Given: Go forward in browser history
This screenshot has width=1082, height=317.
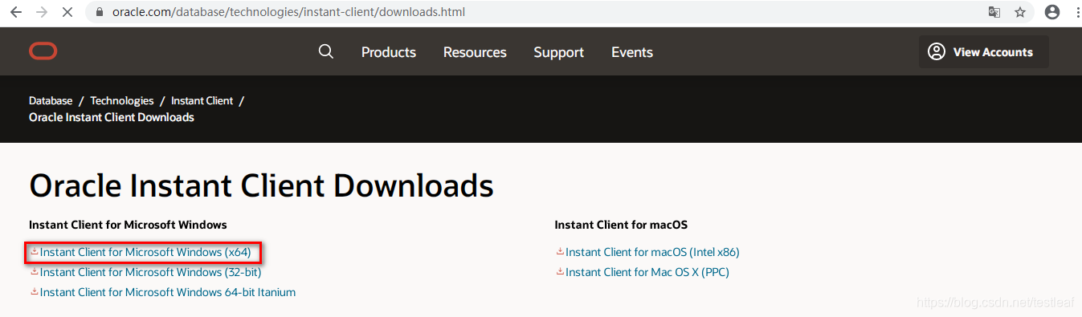Looking at the screenshot, I should pos(43,12).
